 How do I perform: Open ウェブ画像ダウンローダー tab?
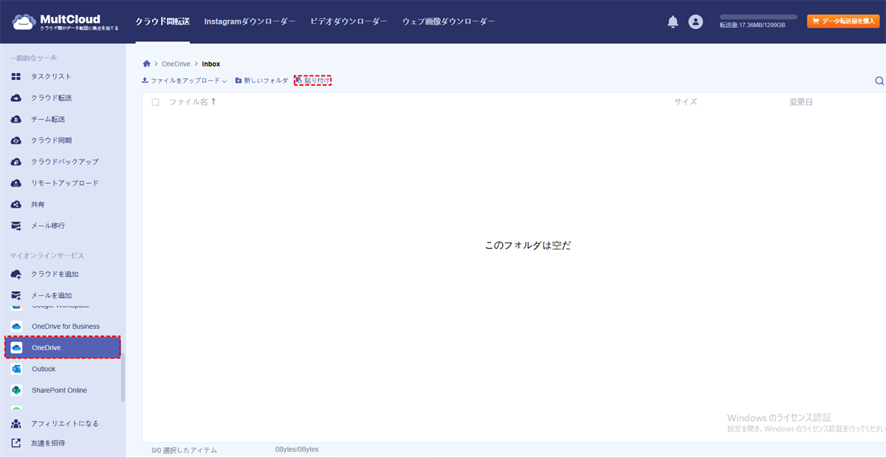448,21
